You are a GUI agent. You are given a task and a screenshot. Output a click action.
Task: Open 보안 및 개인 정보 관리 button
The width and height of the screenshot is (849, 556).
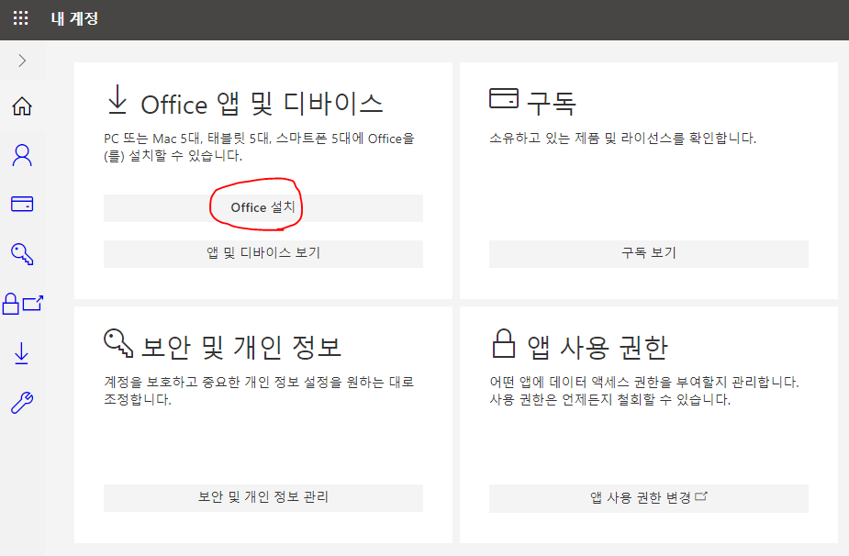pos(263,497)
